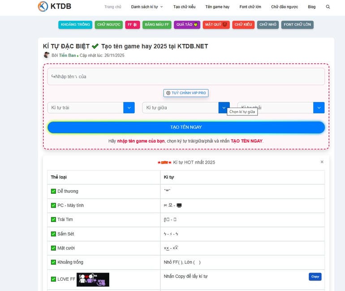
Task: Click the MẶT QUỶ devil-face tag
Action: click(216, 25)
